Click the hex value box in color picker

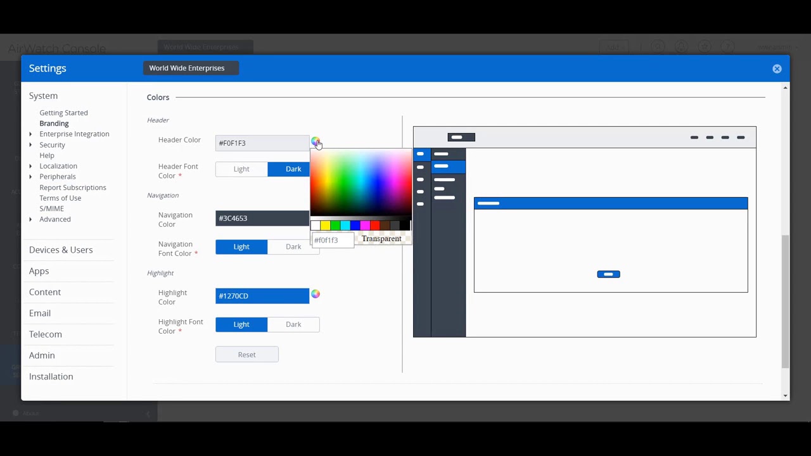(333, 240)
